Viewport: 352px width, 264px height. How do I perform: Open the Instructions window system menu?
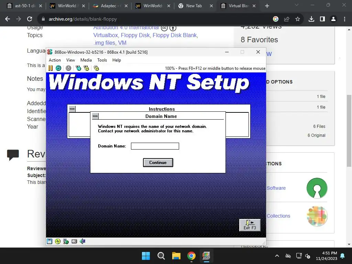pos(72,109)
